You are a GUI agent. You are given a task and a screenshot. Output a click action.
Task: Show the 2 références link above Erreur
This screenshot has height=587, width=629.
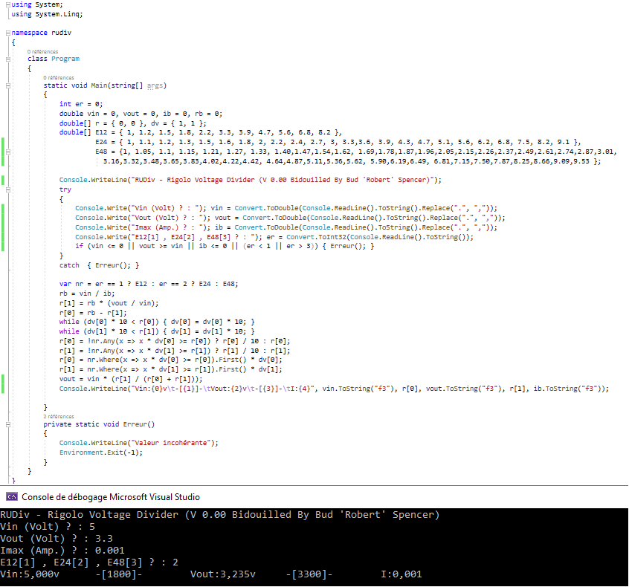coord(59,416)
